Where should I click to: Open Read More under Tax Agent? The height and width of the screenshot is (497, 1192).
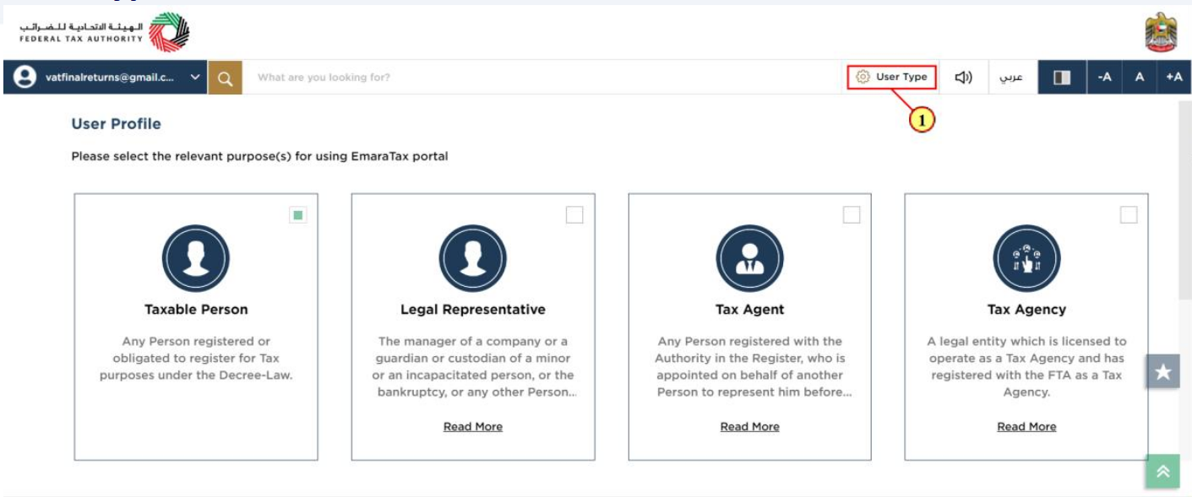coord(750,427)
